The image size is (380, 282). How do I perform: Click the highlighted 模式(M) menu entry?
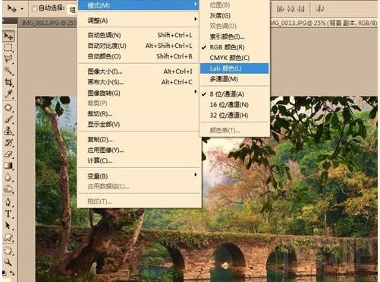click(x=139, y=5)
